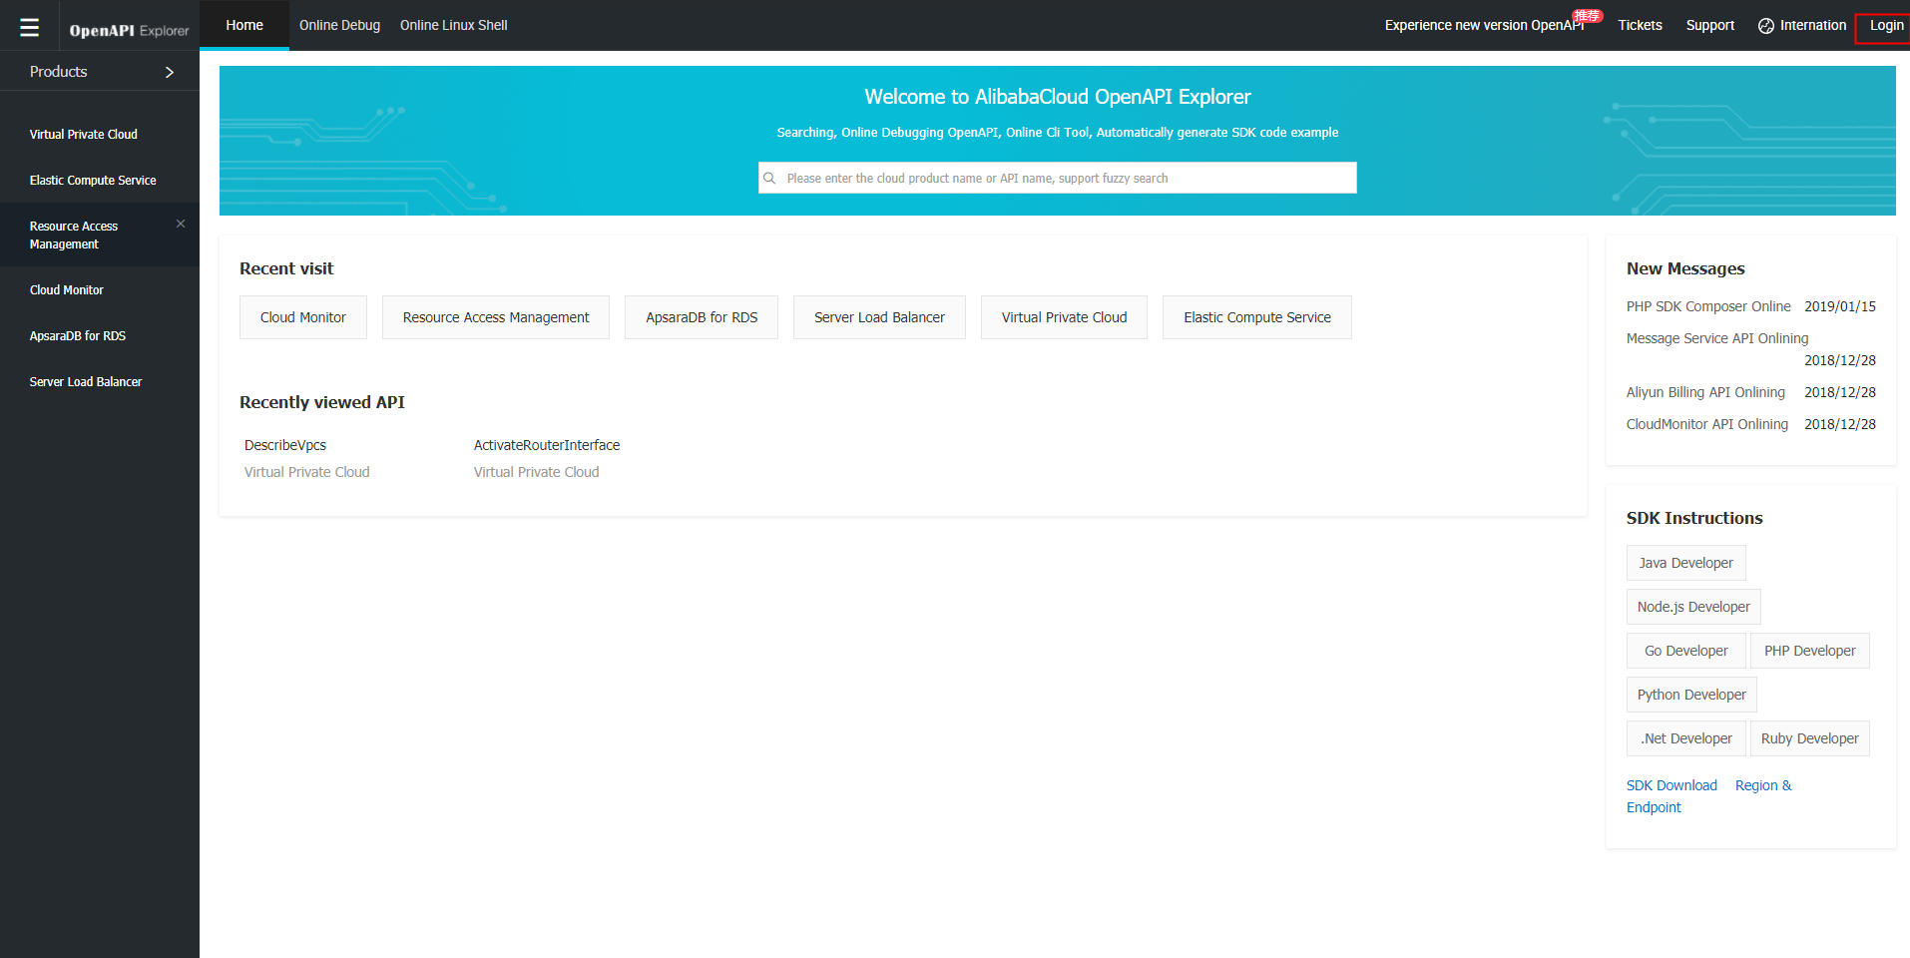Open Experience new version OpenAPI
1910x958 pixels.
(x=1485, y=25)
